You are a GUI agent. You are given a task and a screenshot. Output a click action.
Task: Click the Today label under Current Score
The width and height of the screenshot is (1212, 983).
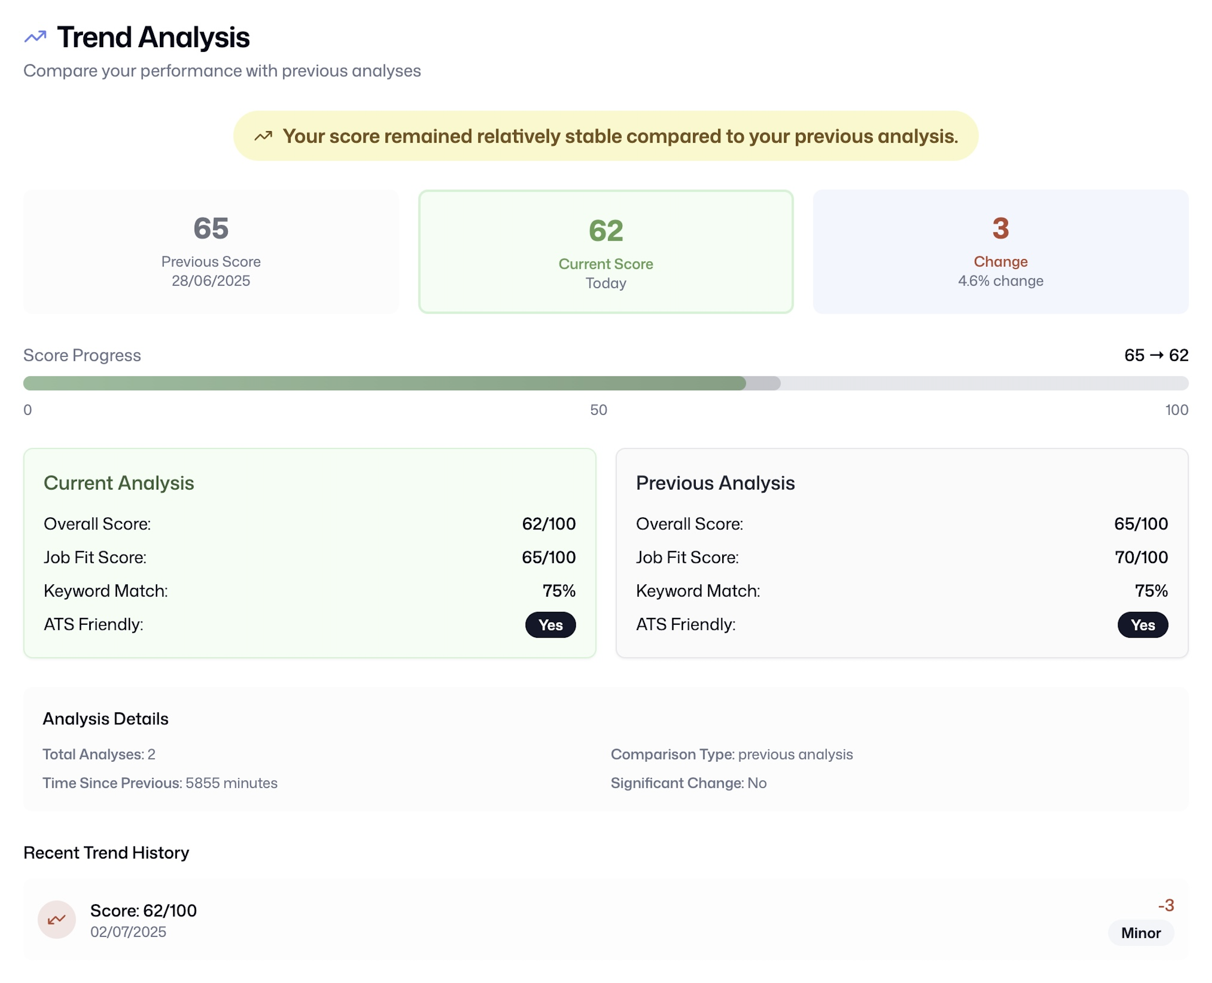605,283
